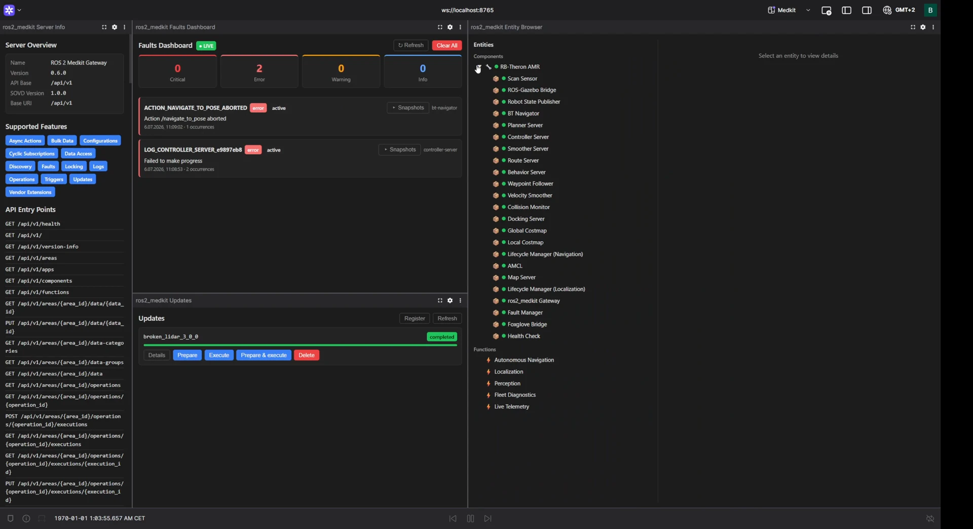This screenshot has width=973, height=529.
Task: Open settings gear of Faults Dashboard panel
Action: [x=450, y=27]
